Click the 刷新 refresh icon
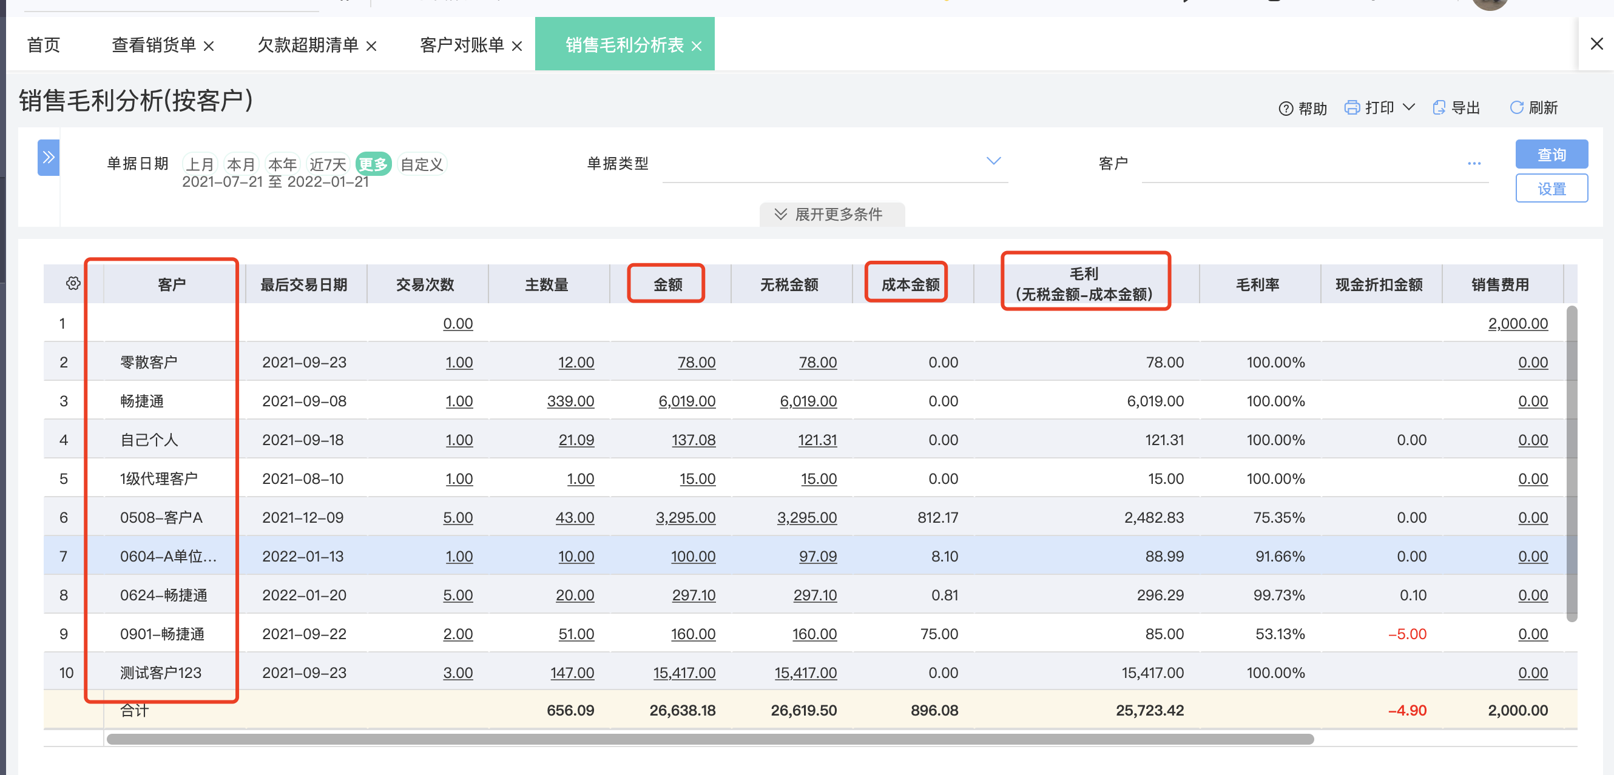Image resolution: width=1614 pixels, height=775 pixels. point(1516,108)
